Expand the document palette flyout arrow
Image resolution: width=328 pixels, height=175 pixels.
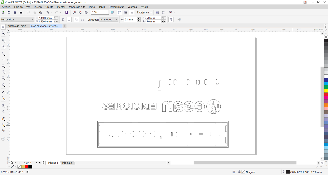(x=9, y=167)
